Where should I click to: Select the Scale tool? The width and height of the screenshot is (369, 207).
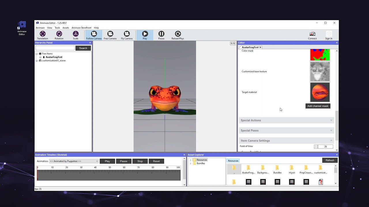(x=76, y=35)
